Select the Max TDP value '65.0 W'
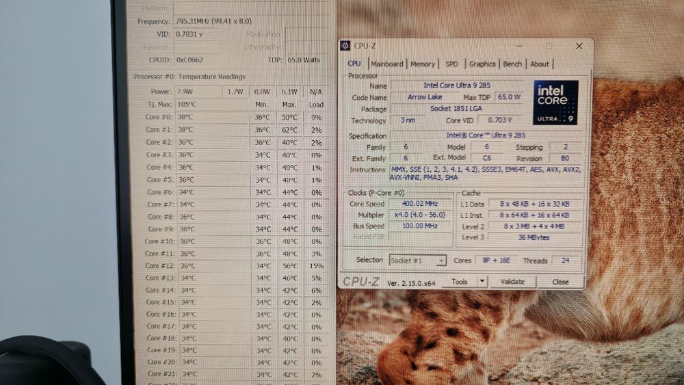This screenshot has height=385, width=684. 509,97
